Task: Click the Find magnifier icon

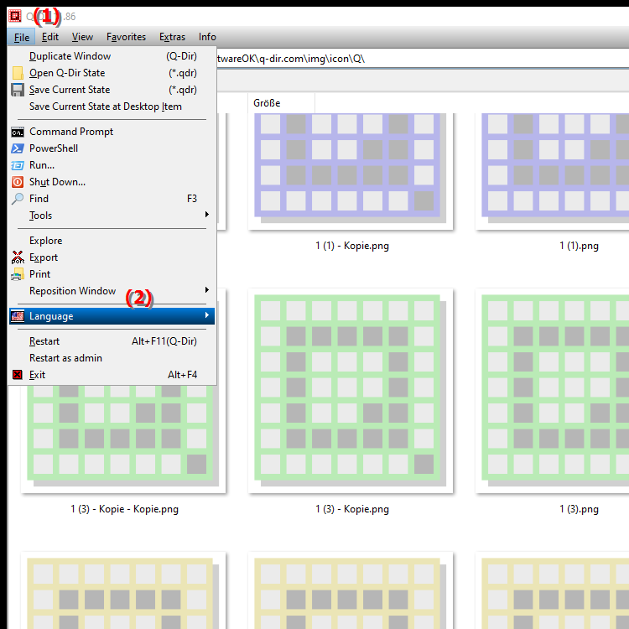Action: click(x=18, y=199)
